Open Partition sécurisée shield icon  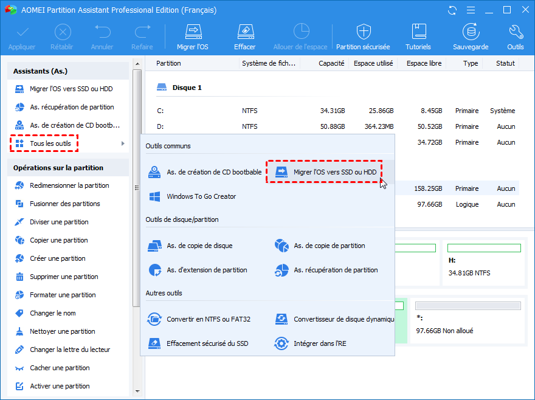click(x=364, y=32)
